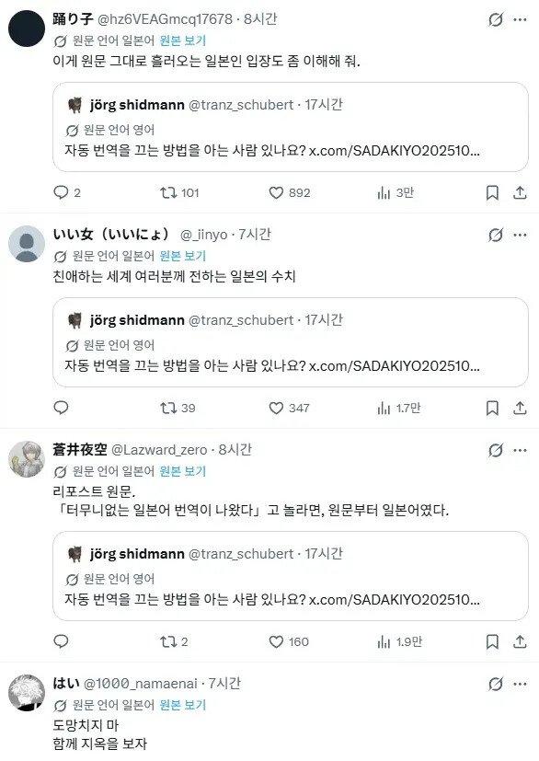Open @1000_namaenai user handle
This screenshot has width=539, height=761.
pyautogui.click(x=140, y=684)
